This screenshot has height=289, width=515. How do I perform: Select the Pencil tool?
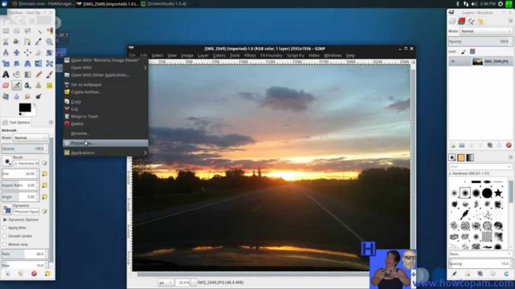click(39, 74)
